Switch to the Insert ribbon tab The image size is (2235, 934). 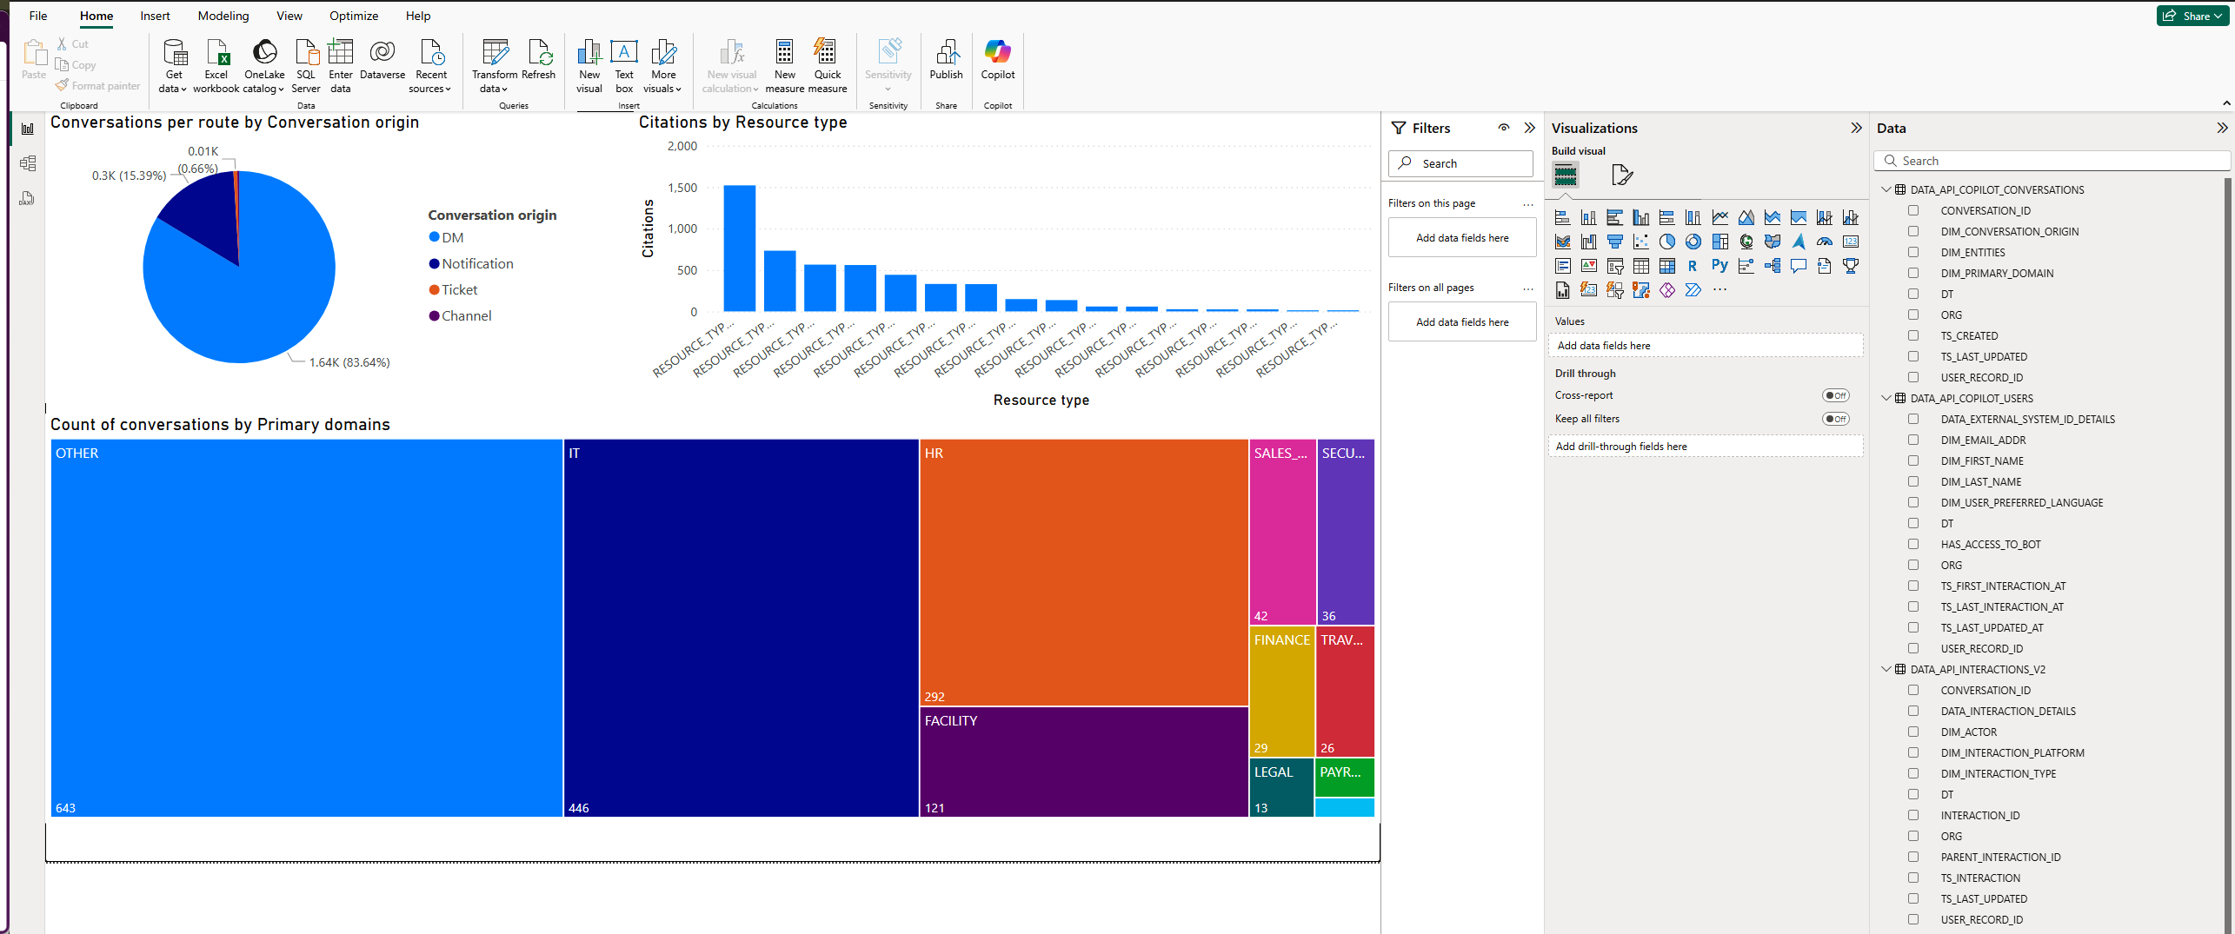click(x=155, y=16)
